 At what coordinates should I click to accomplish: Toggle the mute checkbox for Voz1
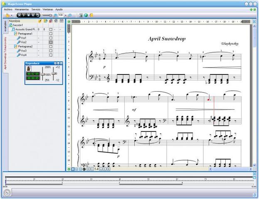51,38
